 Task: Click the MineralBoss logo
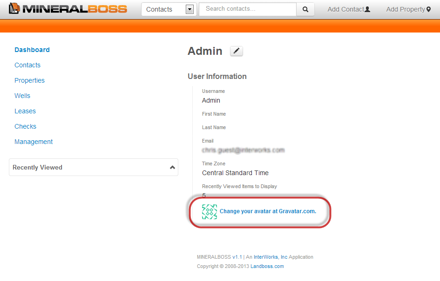click(x=68, y=9)
